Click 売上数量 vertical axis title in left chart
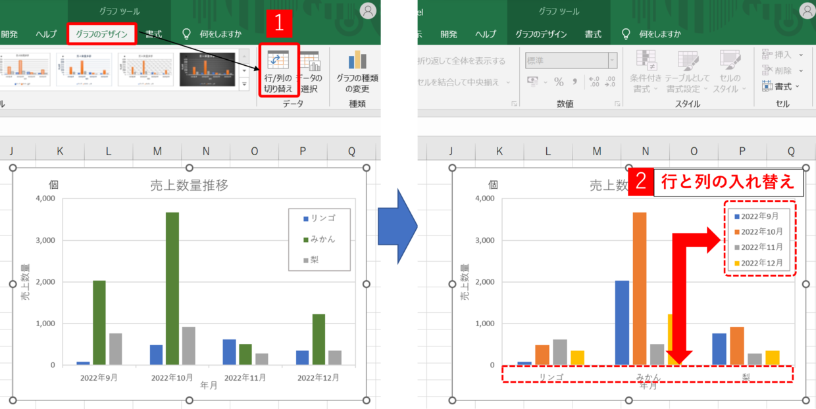 click(25, 282)
